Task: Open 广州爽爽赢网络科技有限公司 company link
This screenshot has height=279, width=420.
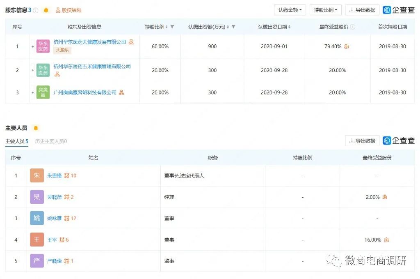Action: tap(85, 92)
